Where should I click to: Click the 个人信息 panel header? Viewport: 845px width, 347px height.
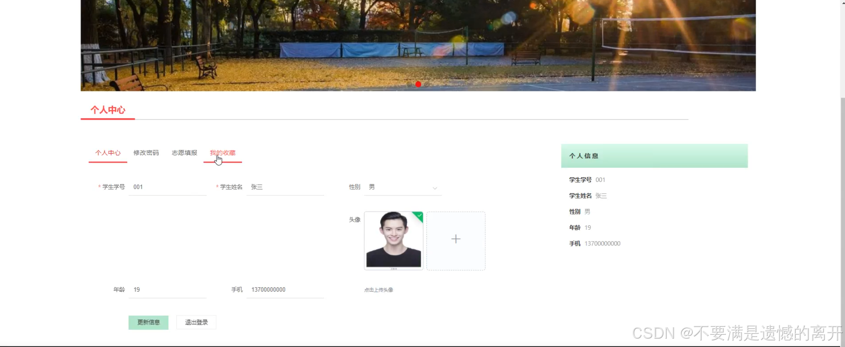[654, 156]
